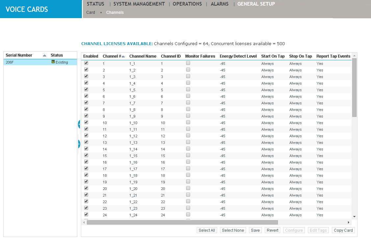Click the channel table scroll-up arrow
Image resolution: width=371 pixels, height=240 pixels.
coord(355,55)
